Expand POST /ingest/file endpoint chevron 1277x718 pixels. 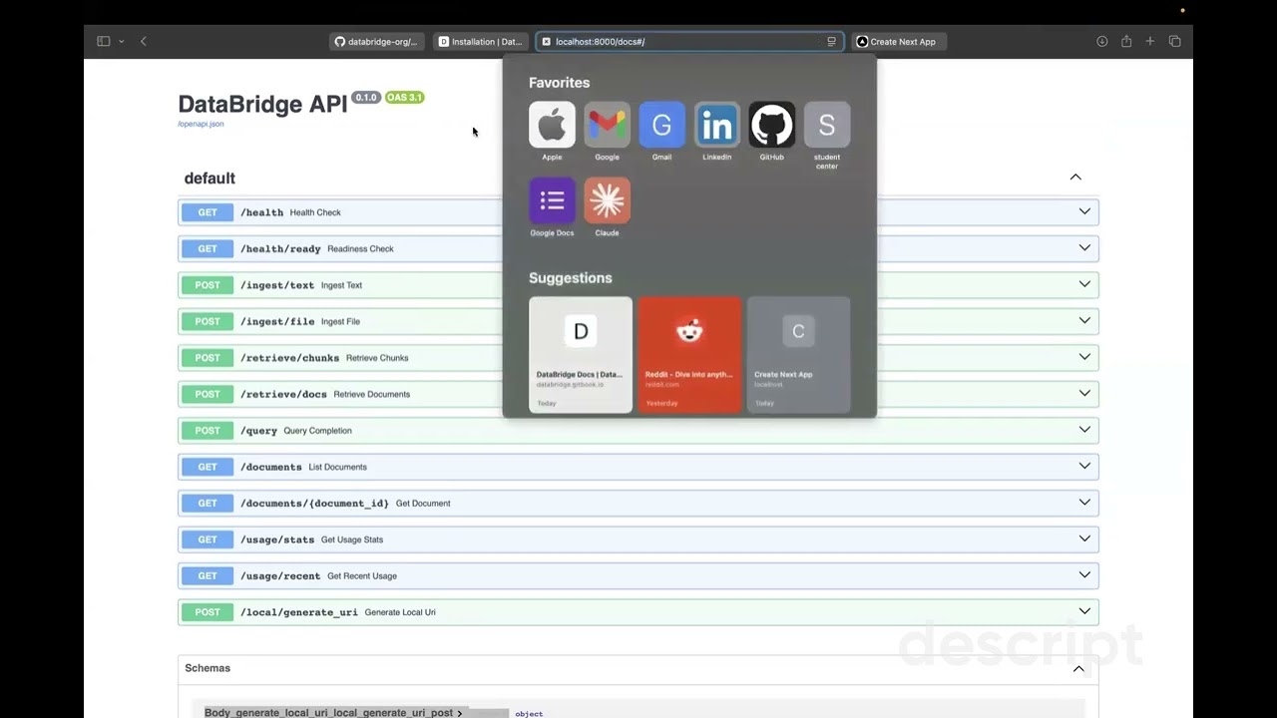click(x=1084, y=320)
